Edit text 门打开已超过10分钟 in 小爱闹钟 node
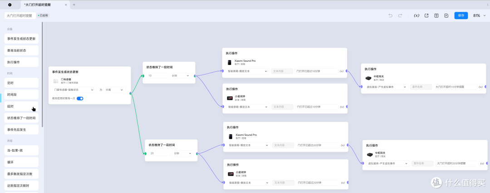Screen dimensions: 490x193 click(x=317, y=107)
